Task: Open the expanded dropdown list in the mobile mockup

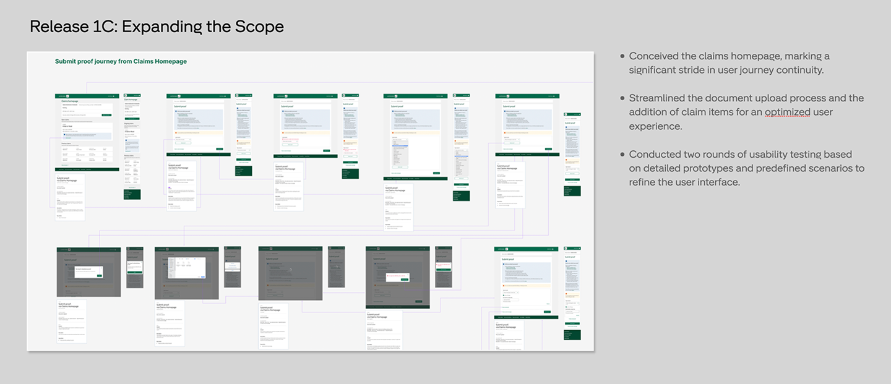Action: [462, 164]
